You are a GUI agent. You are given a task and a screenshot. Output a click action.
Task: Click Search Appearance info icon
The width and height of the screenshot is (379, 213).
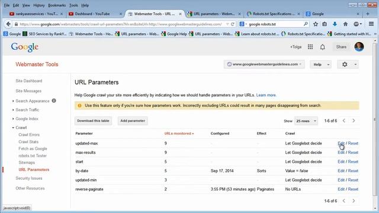(x=54, y=101)
